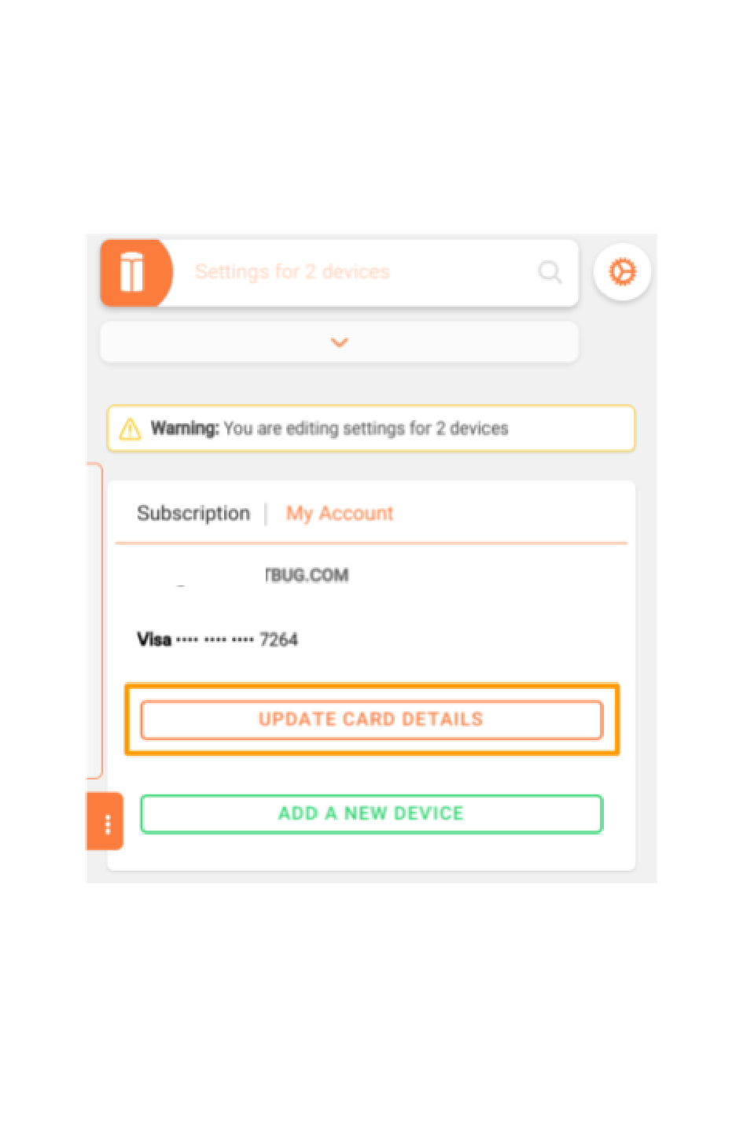Click the editing settings for 2 devices message
The height and width of the screenshot is (1124, 747).
366,429
